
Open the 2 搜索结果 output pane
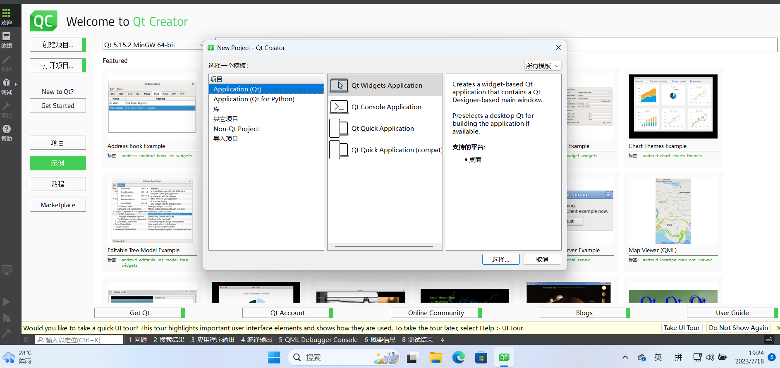point(169,340)
